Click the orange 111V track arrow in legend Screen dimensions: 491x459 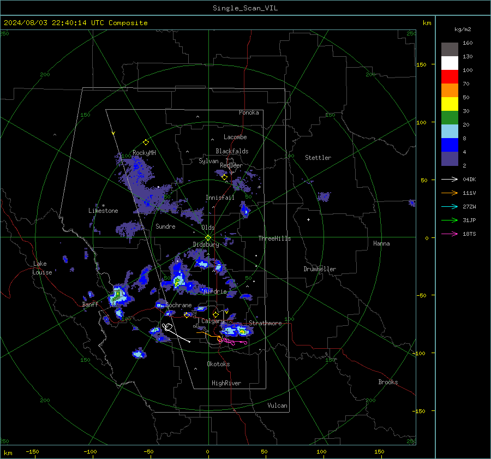[x=450, y=193]
